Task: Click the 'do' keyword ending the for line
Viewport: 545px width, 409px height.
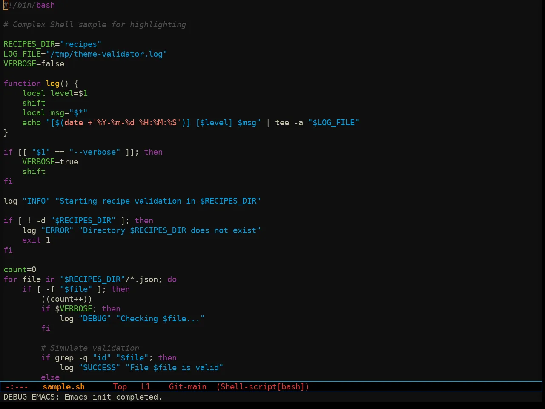Action: (172, 279)
